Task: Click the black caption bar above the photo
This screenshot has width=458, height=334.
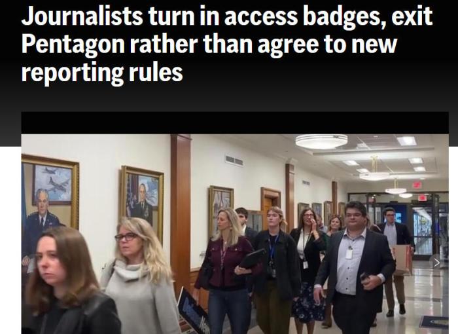Action: [x=235, y=123]
